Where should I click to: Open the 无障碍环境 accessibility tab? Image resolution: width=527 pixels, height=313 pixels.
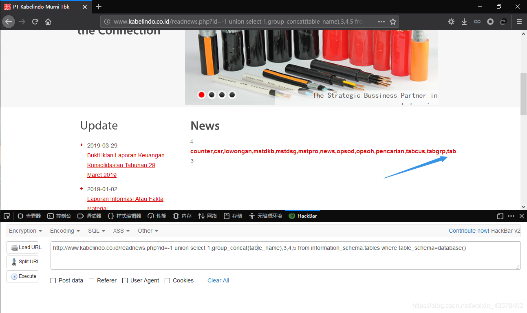pyautogui.click(x=265, y=216)
